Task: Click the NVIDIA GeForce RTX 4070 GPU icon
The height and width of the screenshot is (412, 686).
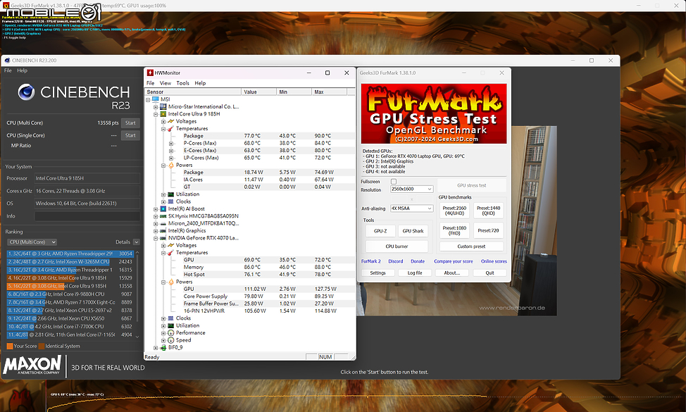Action: click(x=163, y=238)
